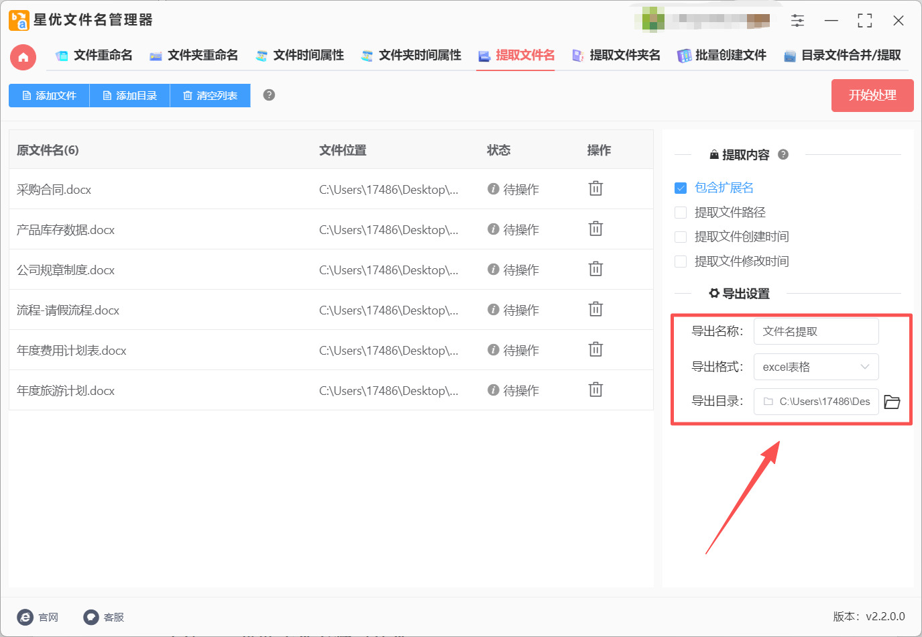Click the red home icon button
This screenshot has height=637, width=922.
coord(23,57)
